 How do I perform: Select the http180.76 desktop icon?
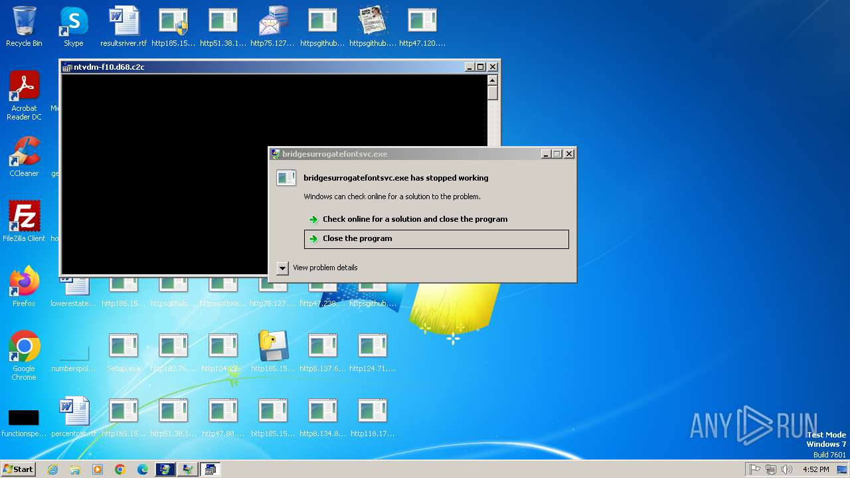[x=173, y=352]
